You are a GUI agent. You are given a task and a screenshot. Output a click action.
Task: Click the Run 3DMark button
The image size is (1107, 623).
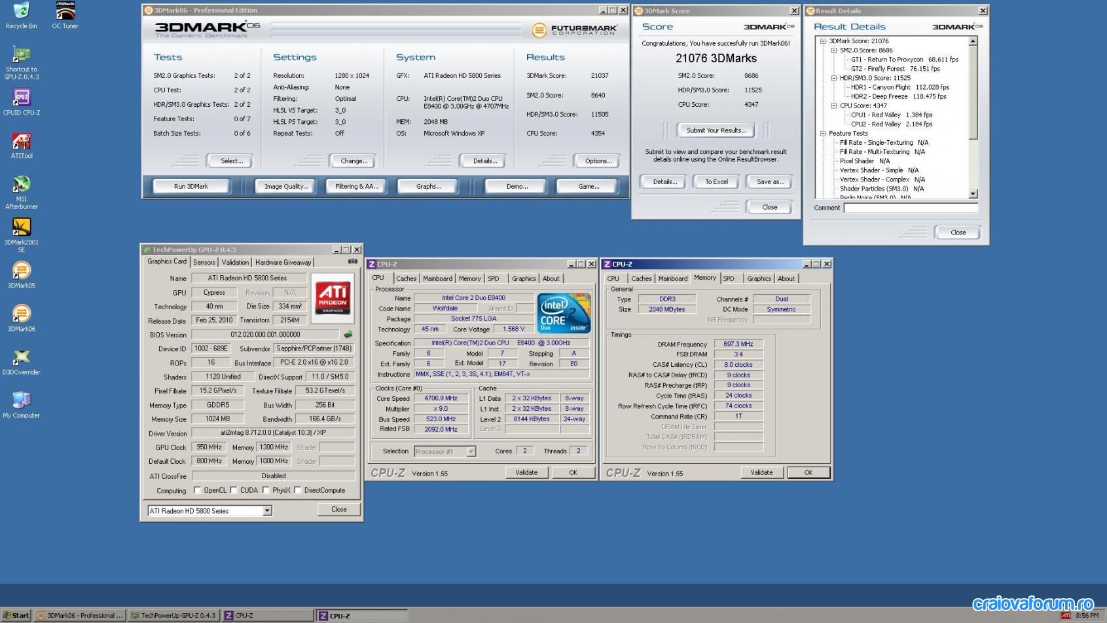coord(191,187)
